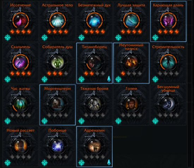
Task: Click the Моргенштерн rank diamonds row
Action: point(57,115)
